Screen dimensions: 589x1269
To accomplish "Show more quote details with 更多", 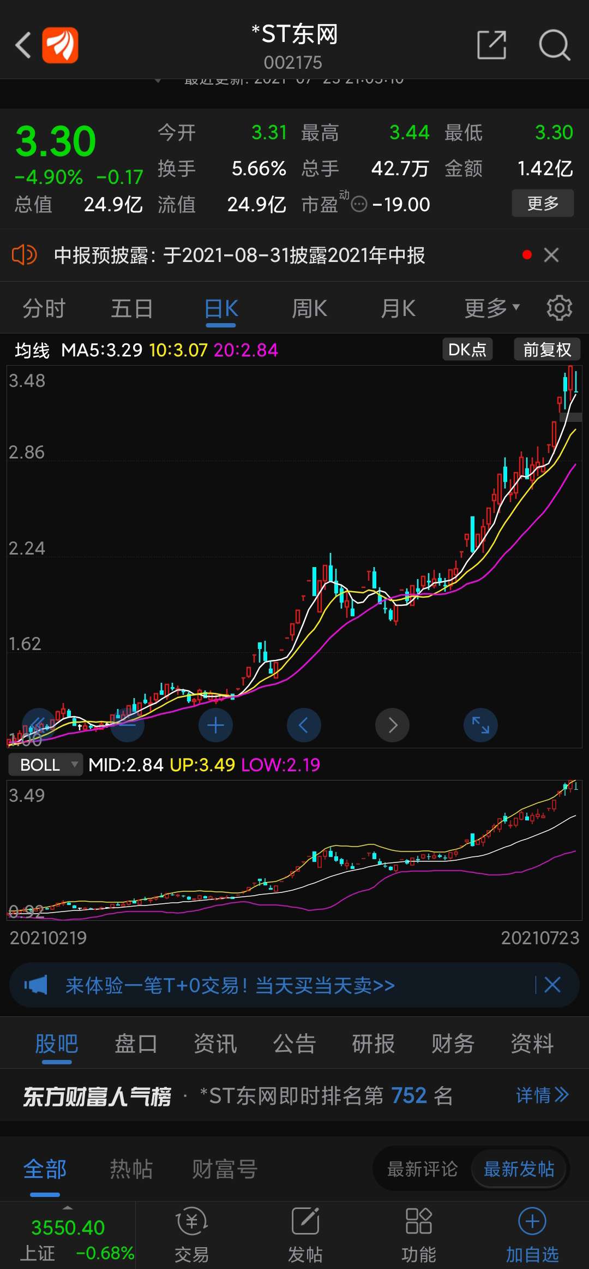I will pyautogui.click(x=543, y=204).
